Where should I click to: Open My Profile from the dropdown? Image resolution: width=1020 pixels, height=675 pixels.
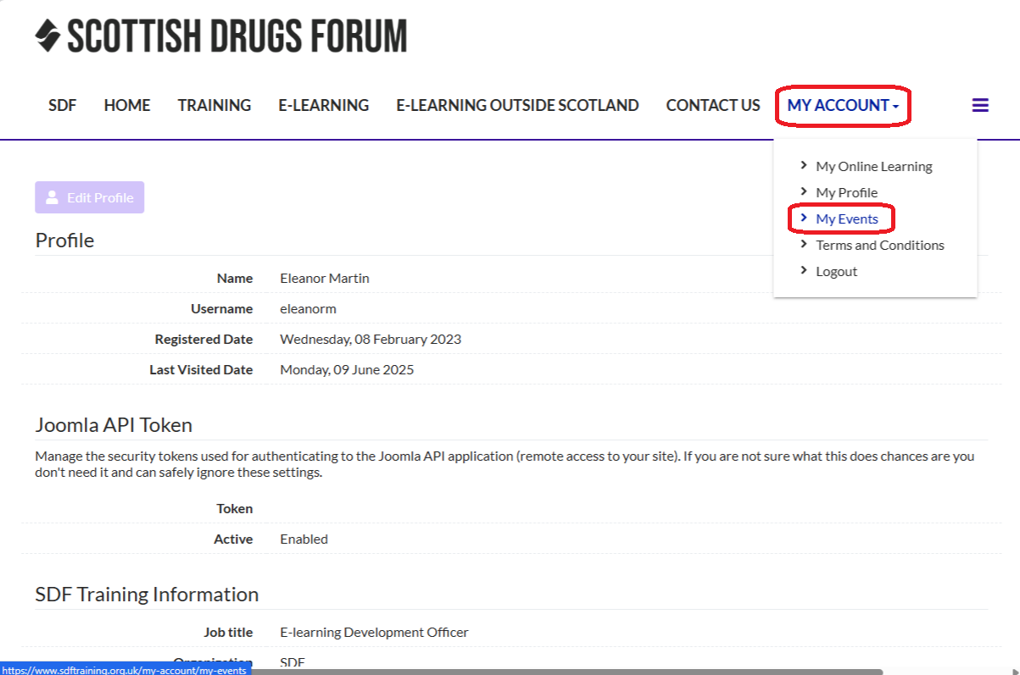pos(847,192)
